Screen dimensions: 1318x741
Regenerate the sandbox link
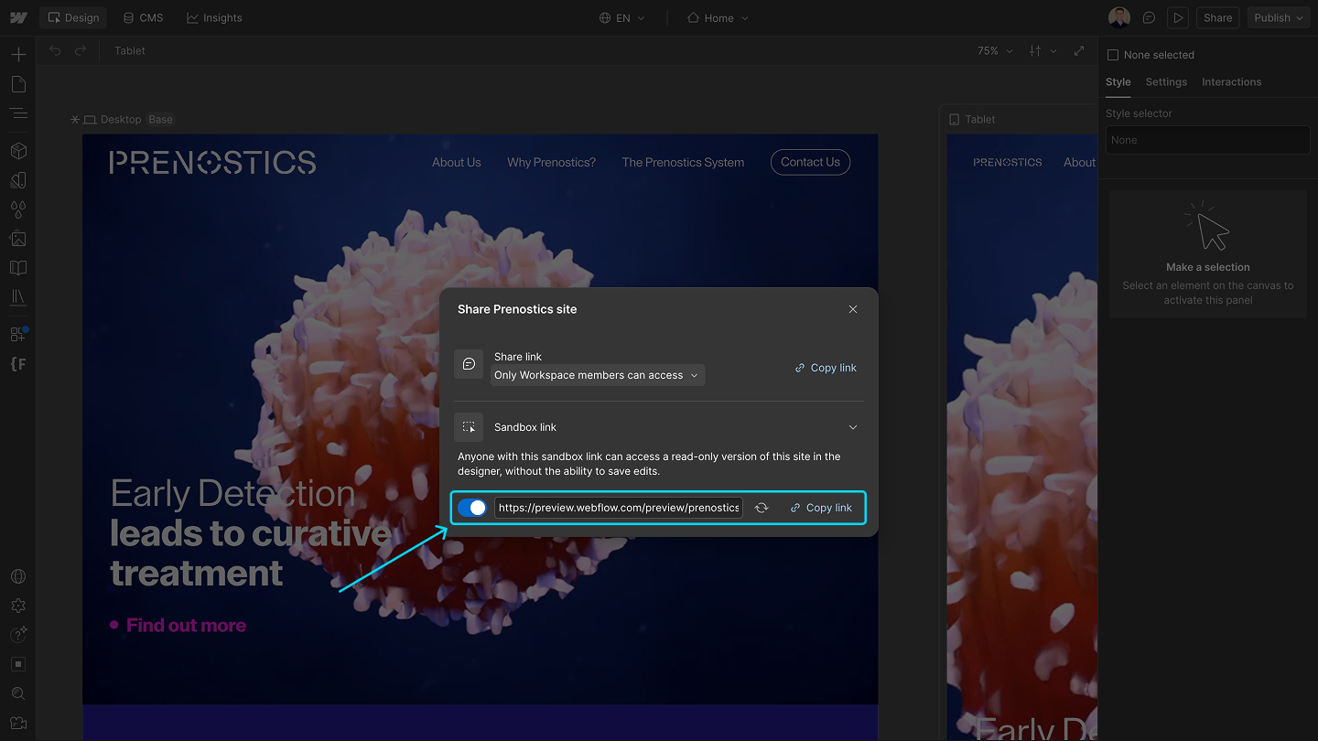tap(762, 508)
